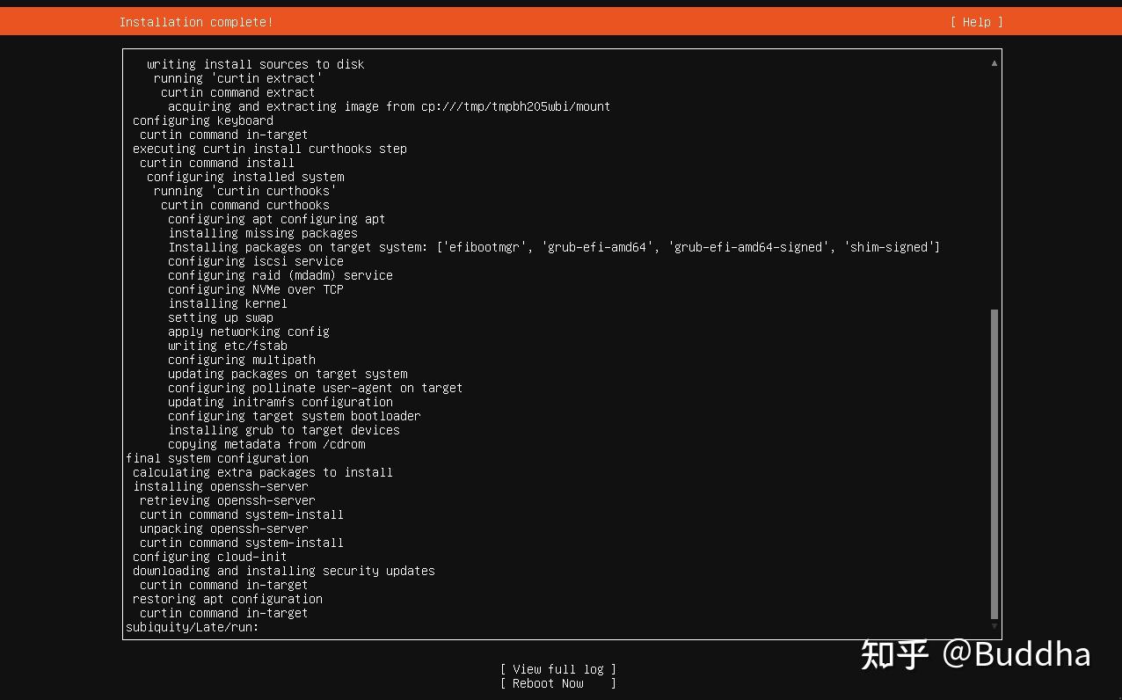Select line running 'curtin curthooks'

(245, 191)
